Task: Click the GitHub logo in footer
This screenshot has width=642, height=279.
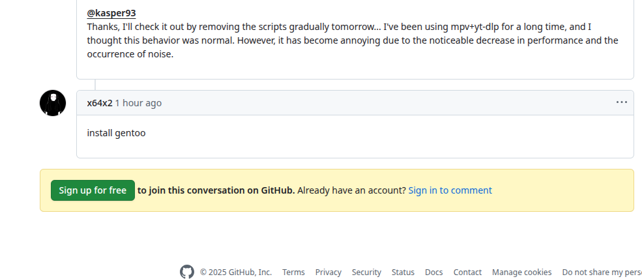Action: 186,272
